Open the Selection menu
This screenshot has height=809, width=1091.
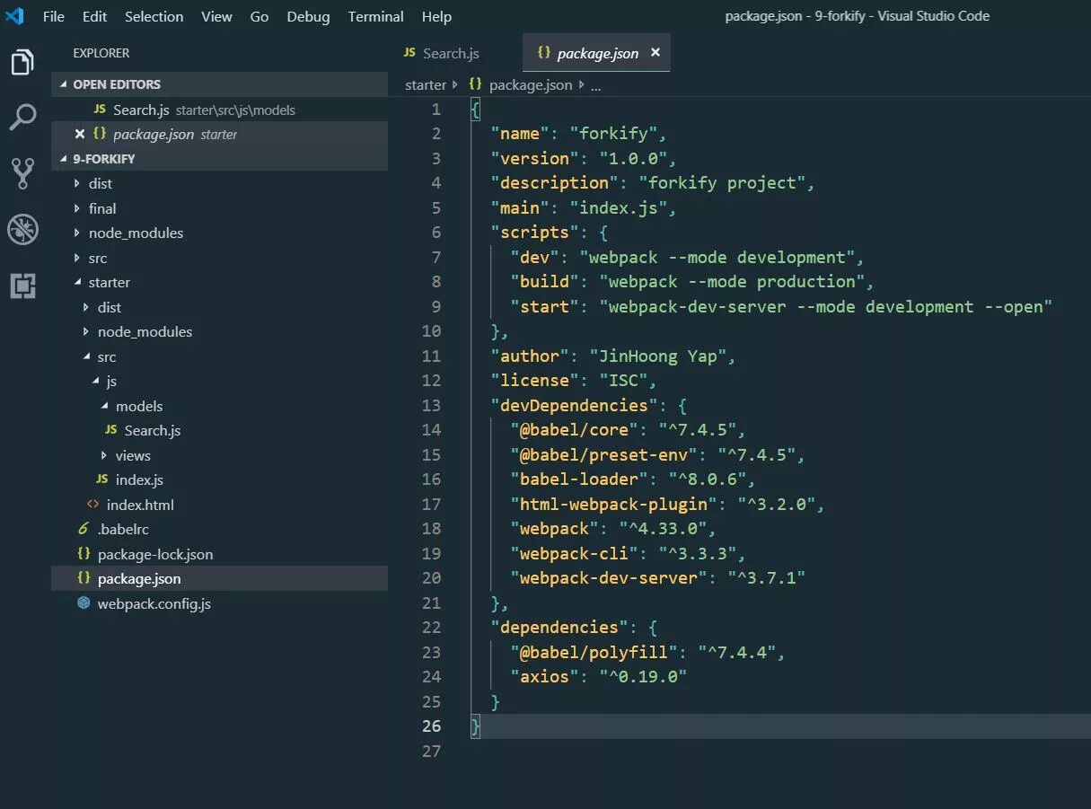154,16
